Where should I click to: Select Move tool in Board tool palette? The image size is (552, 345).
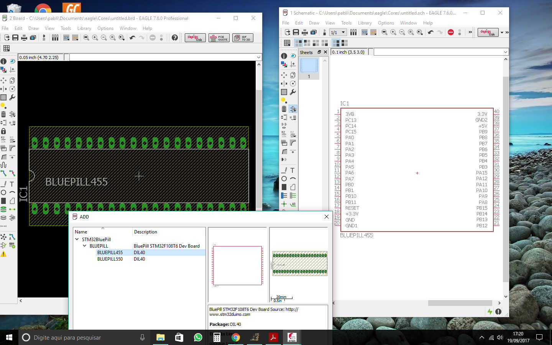pyautogui.click(x=3, y=80)
